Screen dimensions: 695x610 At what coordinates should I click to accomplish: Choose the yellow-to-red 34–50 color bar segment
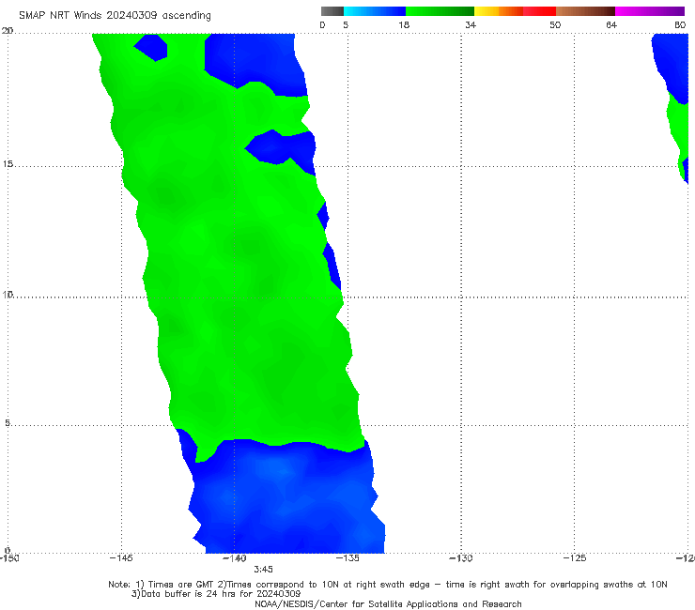[x=515, y=11]
